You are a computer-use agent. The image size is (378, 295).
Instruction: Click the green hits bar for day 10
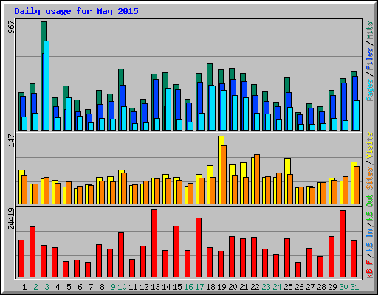(x=121, y=77)
